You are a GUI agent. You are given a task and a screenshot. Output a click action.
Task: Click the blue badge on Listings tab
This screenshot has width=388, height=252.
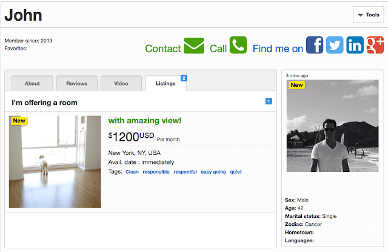tap(184, 78)
